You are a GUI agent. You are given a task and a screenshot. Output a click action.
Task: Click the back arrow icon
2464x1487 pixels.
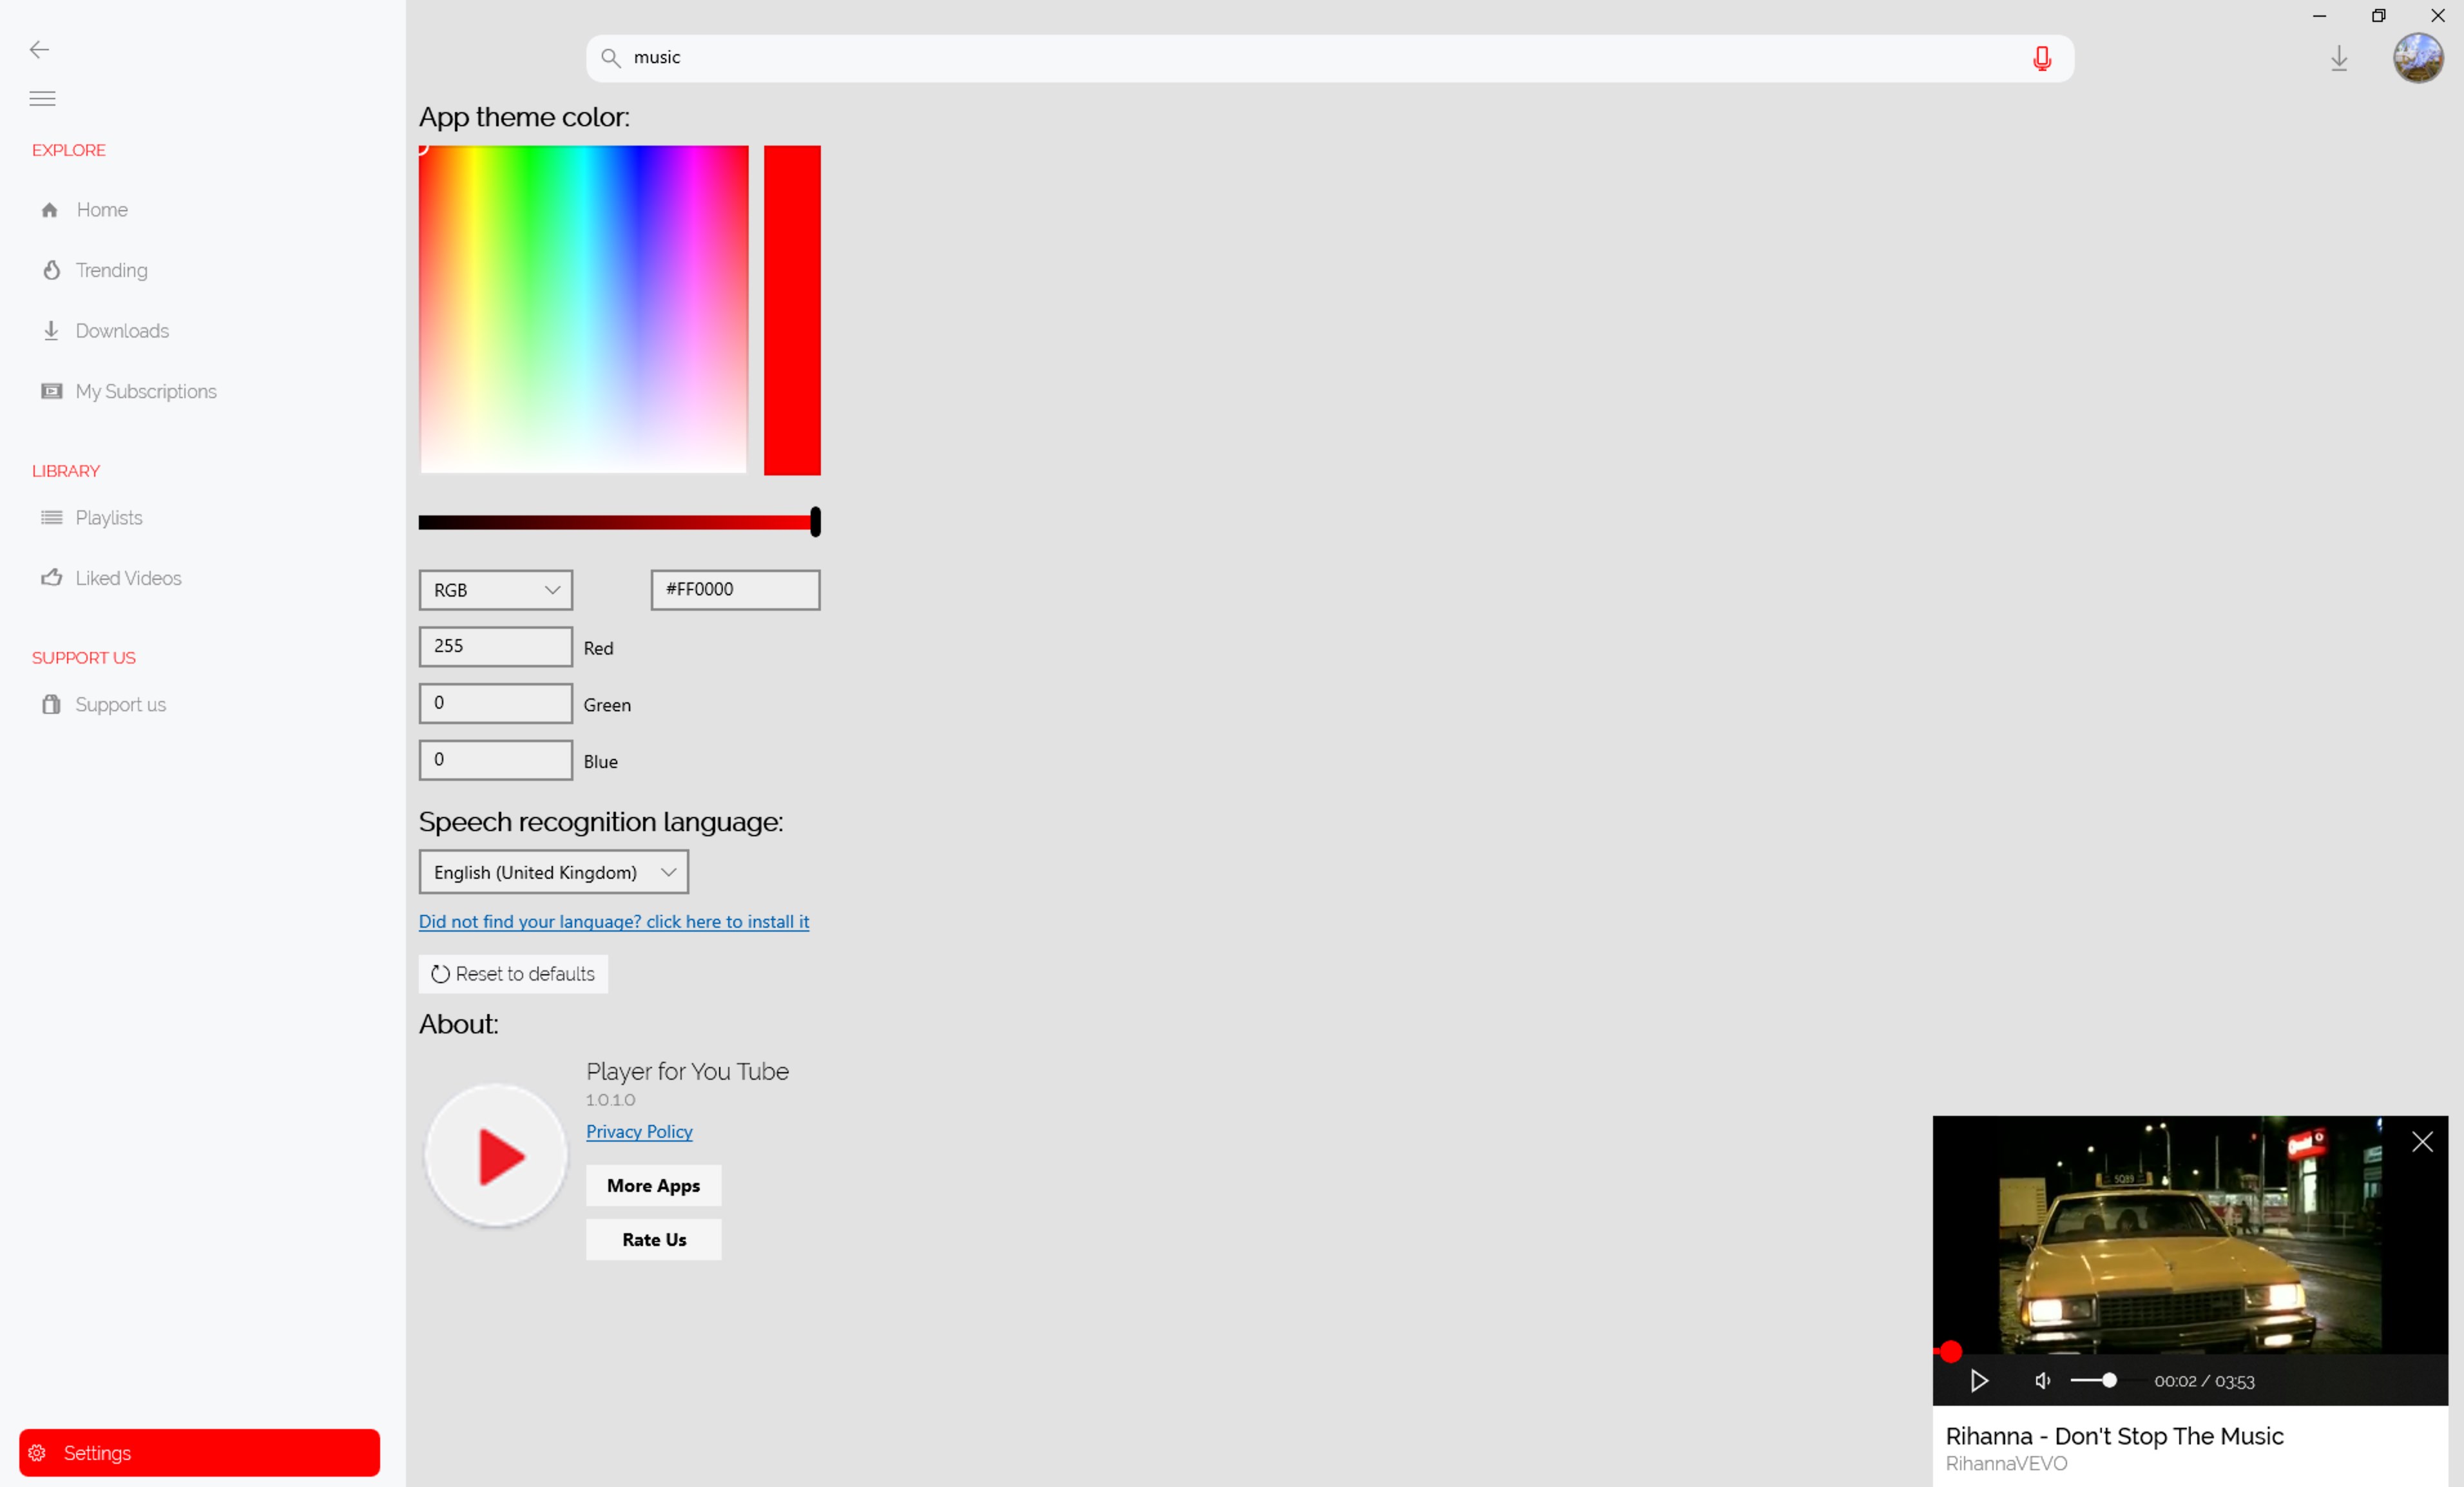point(39,50)
